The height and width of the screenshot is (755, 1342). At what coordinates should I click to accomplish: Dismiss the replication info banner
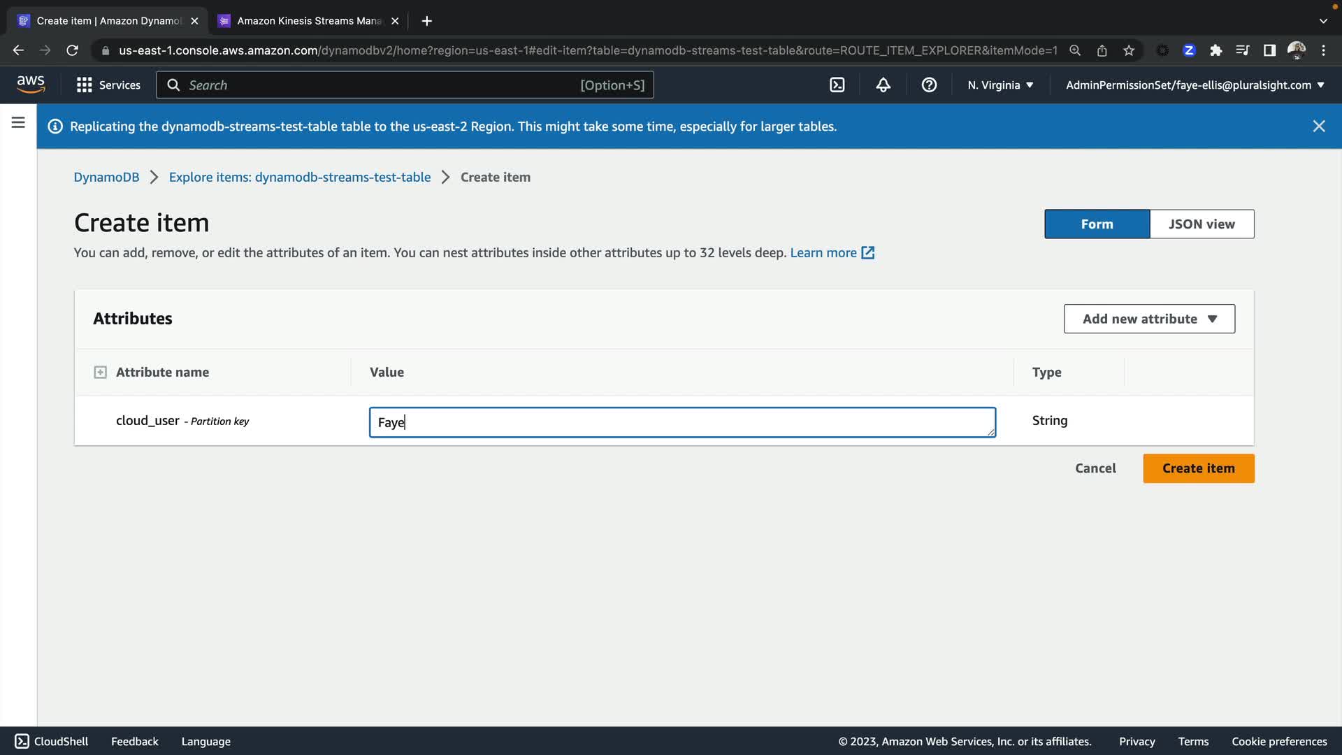[1318, 126]
